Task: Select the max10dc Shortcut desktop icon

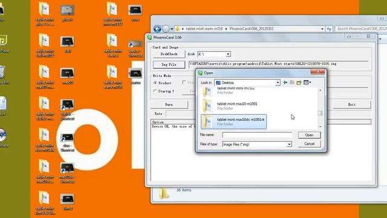Action: (67, 173)
